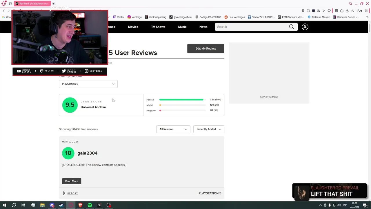The width and height of the screenshot is (371, 209).
Task: Click the ESP language indicator in tray
Action: [345, 205]
